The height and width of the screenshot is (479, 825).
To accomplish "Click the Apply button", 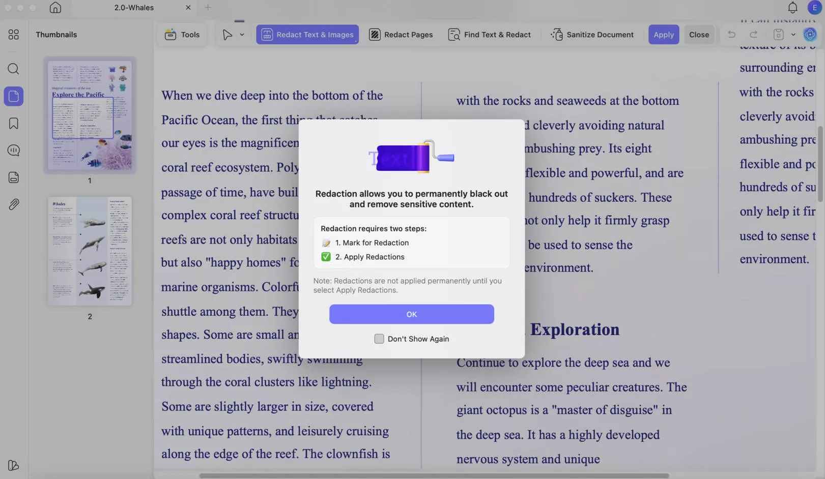I will [663, 35].
